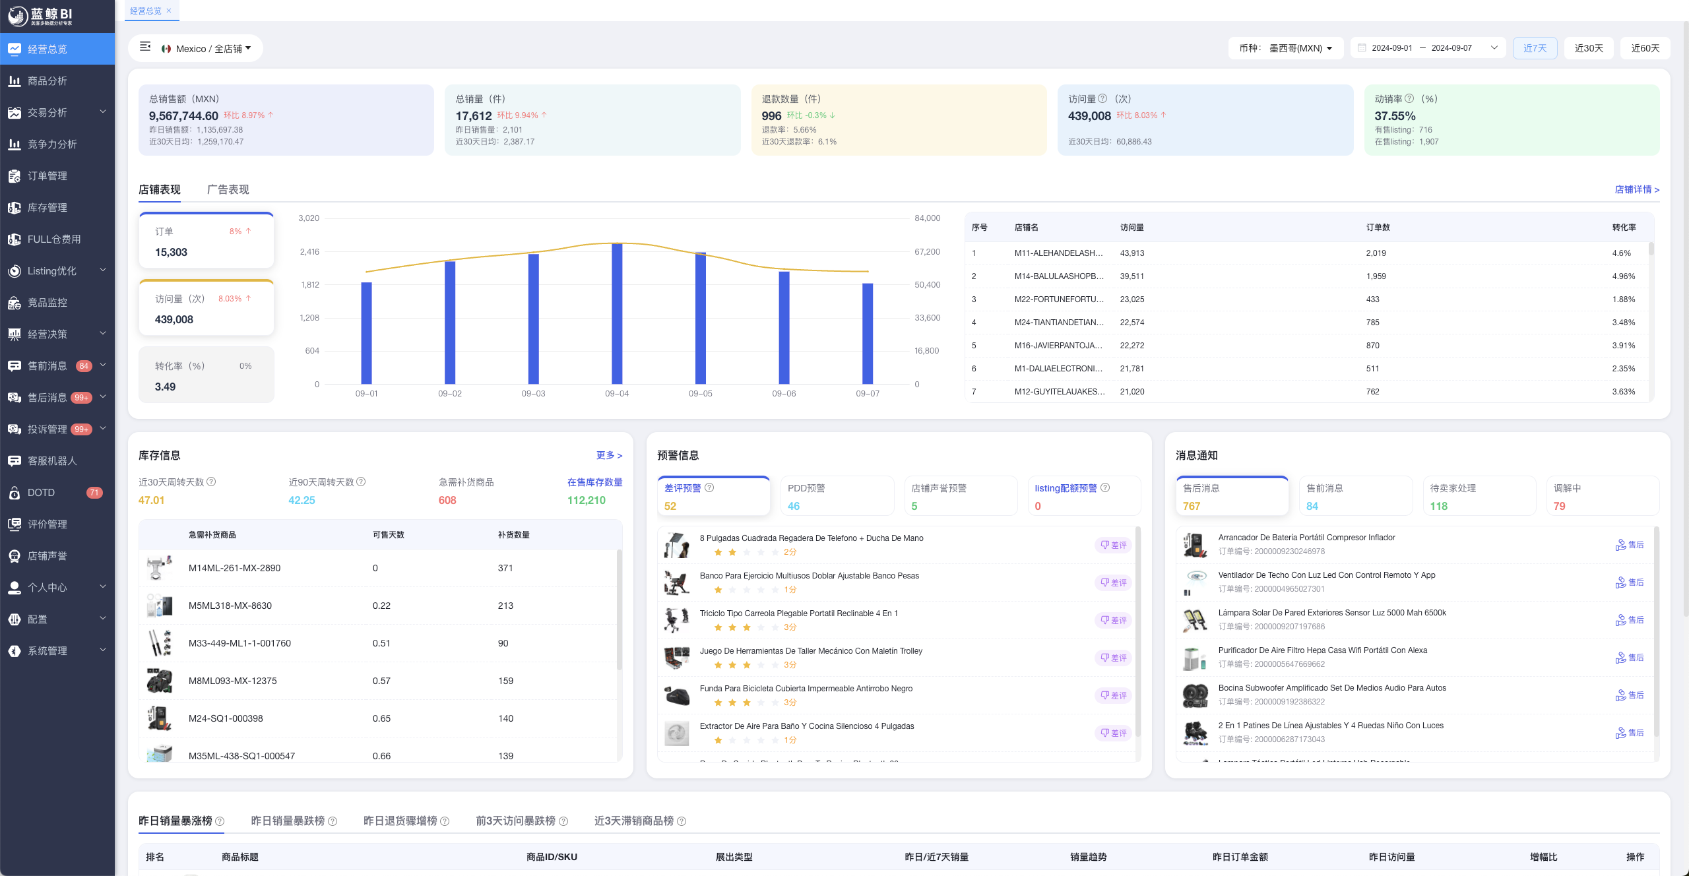Click the 店铺声誉 icon

point(15,555)
